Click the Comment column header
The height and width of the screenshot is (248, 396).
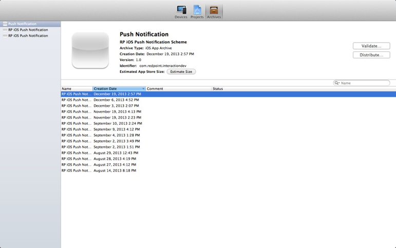[x=178, y=89]
